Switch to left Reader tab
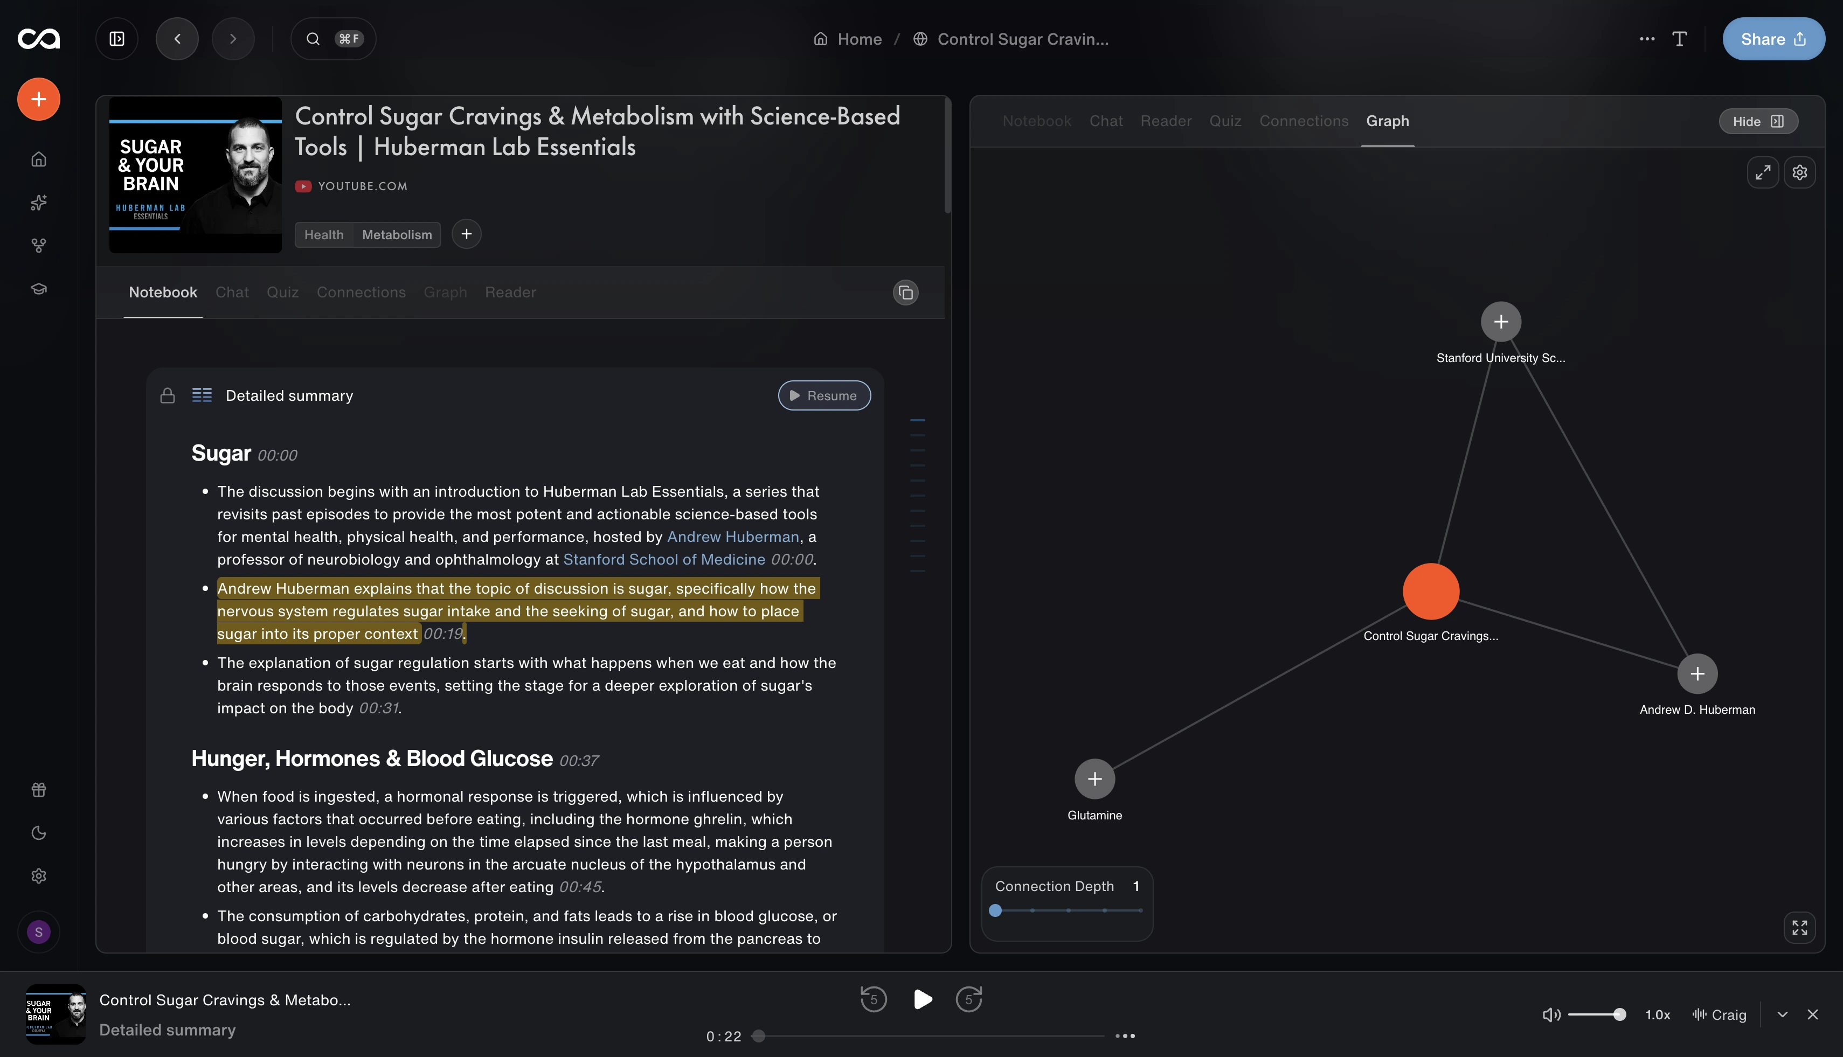Image resolution: width=1843 pixels, height=1057 pixels. tap(510, 292)
